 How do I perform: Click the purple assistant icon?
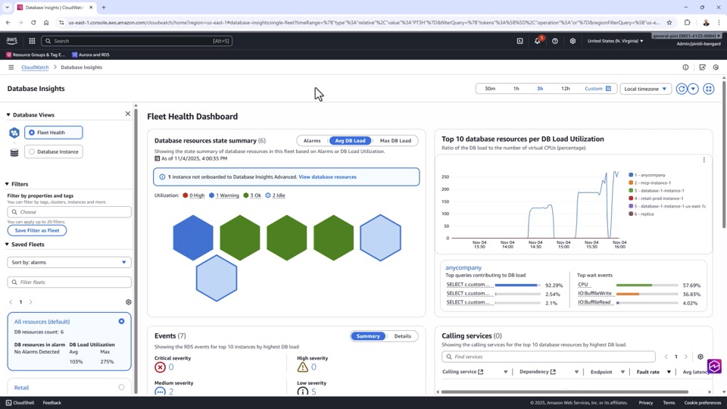tap(714, 366)
